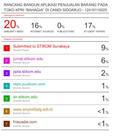This screenshot has height=136, width=114.
Task: Open Submitted to STIKOM Surabaya source
Action: coord(41,46)
